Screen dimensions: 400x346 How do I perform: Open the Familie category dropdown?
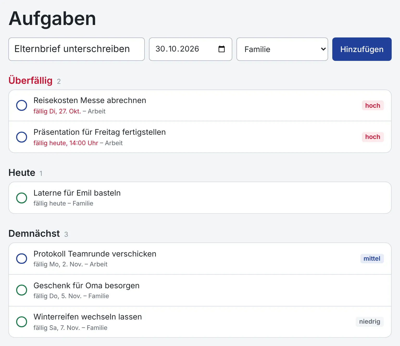tap(282, 49)
